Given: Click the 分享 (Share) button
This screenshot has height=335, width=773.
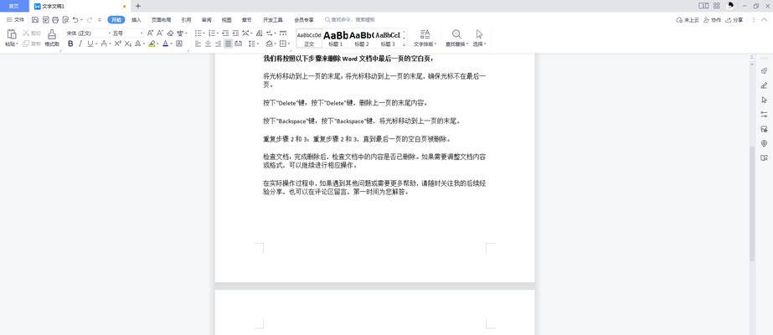Looking at the screenshot, I should click(x=734, y=20).
